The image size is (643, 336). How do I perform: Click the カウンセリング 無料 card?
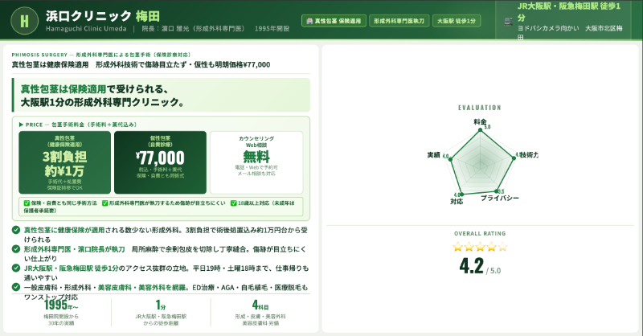256,161
